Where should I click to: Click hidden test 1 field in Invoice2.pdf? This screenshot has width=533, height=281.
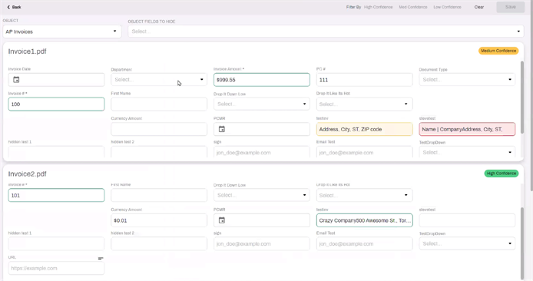(x=56, y=243)
